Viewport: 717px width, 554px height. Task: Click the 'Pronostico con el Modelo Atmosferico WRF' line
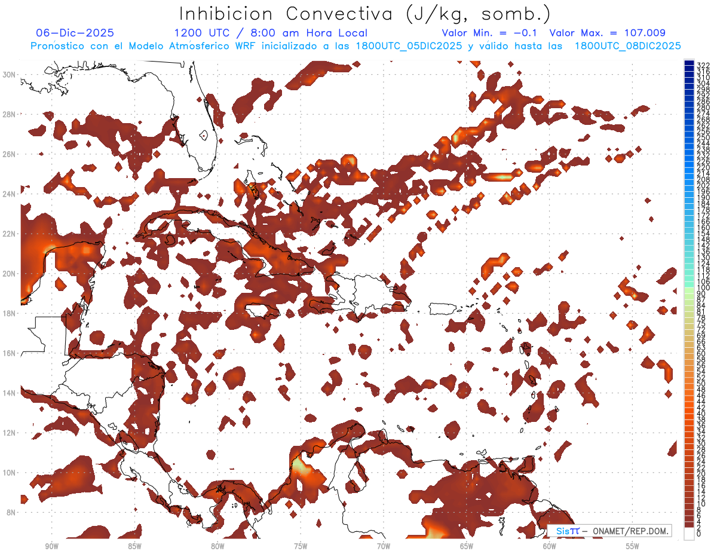356,46
